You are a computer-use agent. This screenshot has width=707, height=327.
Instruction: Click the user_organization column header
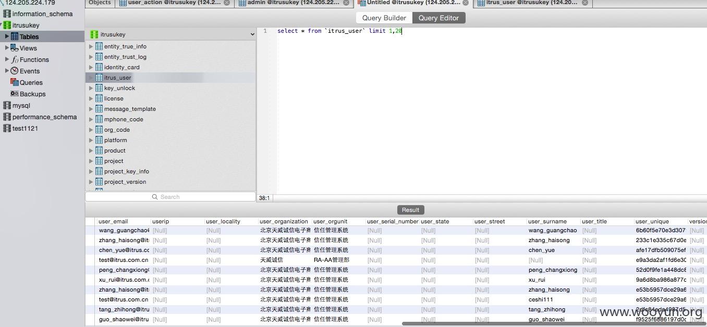tap(285, 221)
